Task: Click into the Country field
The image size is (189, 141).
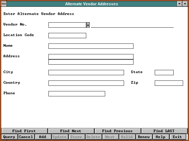Action: click(86, 83)
